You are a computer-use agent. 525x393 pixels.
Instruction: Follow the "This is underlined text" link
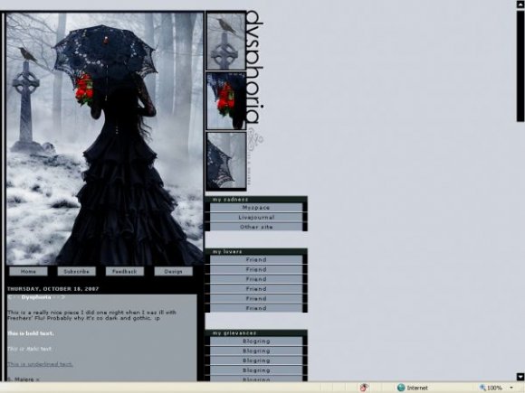point(40,364)
